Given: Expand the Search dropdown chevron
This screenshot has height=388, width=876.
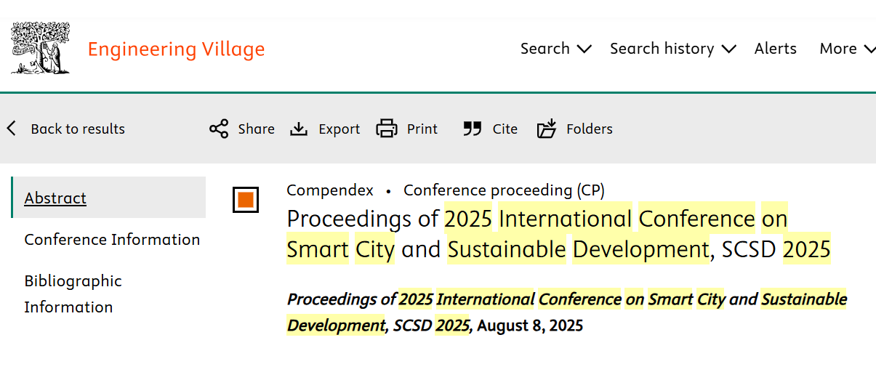Looking at the screenshot, I should tap(584, 49).
